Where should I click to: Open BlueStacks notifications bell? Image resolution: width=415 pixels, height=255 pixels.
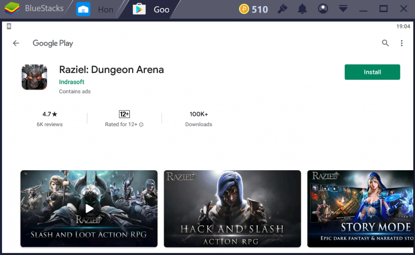click(302, 9)
